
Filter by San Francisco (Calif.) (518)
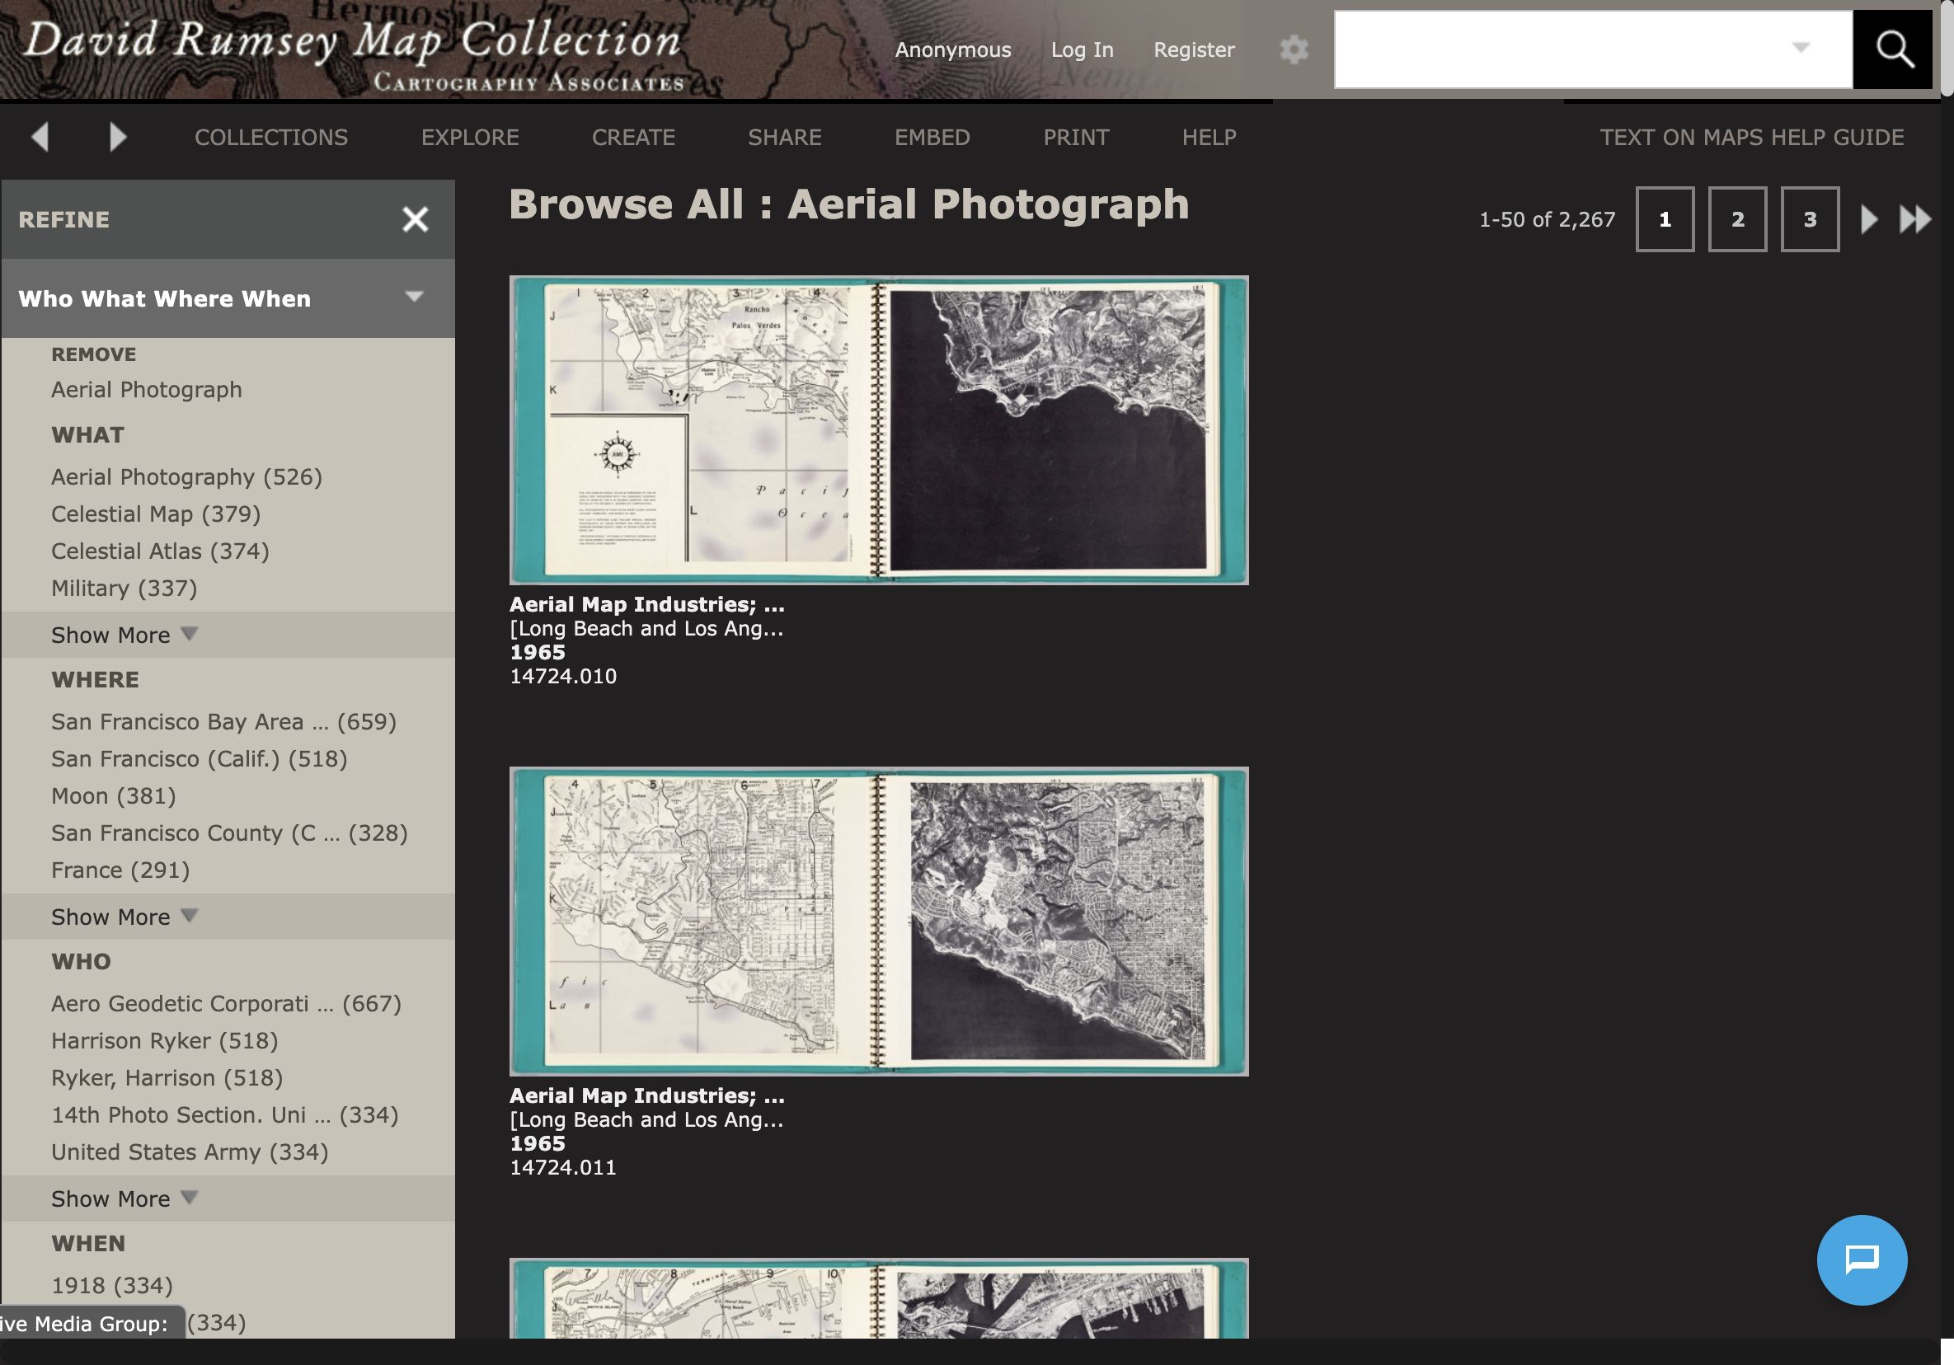pos(200,758)
